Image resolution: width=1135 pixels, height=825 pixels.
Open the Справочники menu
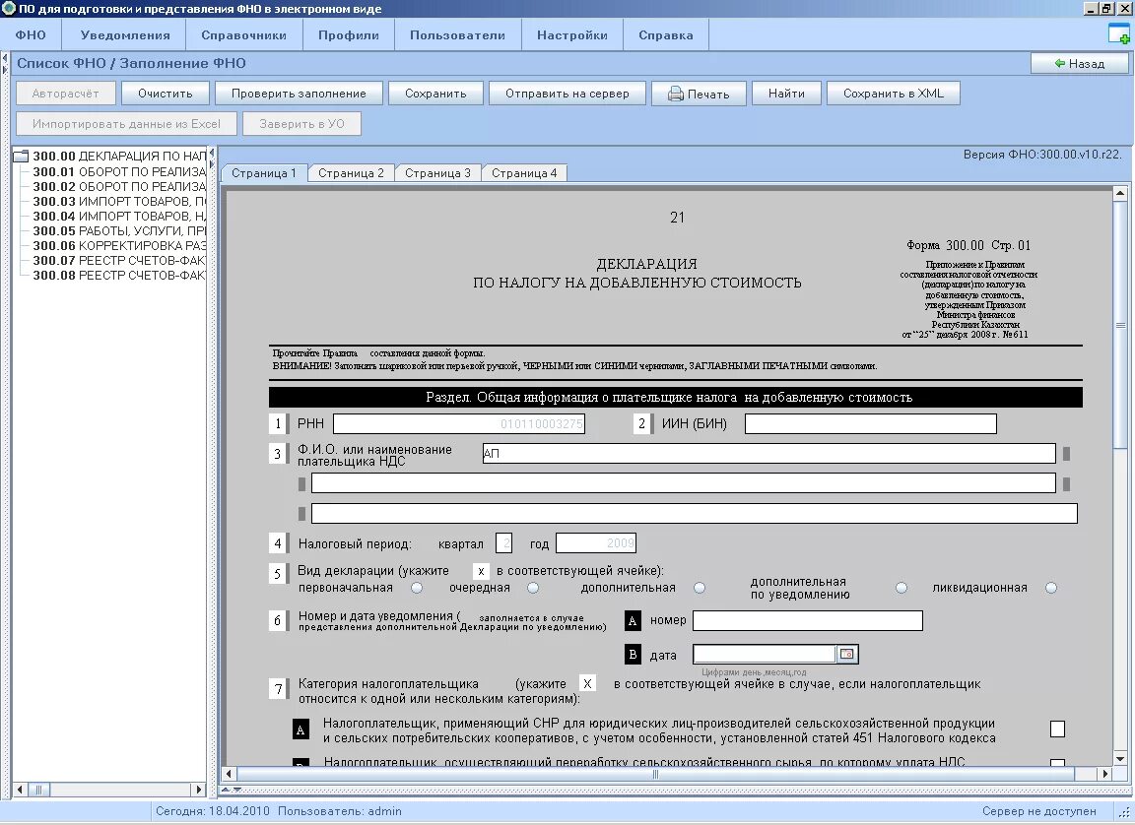pyautogui.click(x=244, y=34)
